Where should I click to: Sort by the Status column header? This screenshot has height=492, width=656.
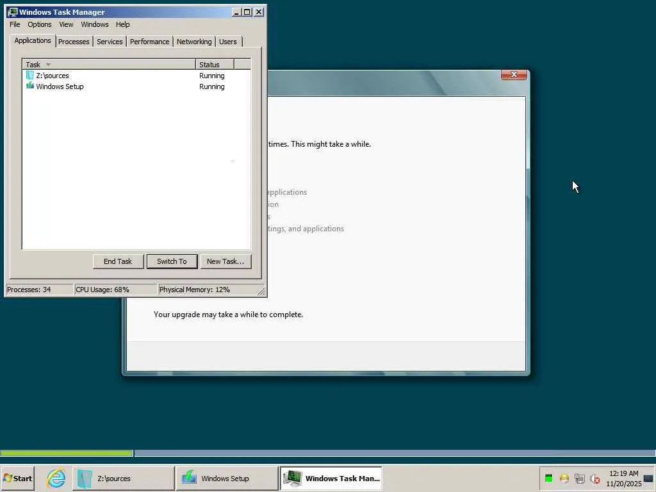click(215, 65)
